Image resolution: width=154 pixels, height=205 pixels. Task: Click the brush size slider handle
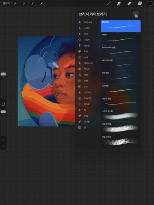click(x=3, y=74)
